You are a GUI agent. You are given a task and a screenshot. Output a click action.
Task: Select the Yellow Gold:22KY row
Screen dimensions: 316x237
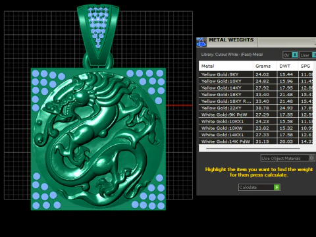pos(256,108)
